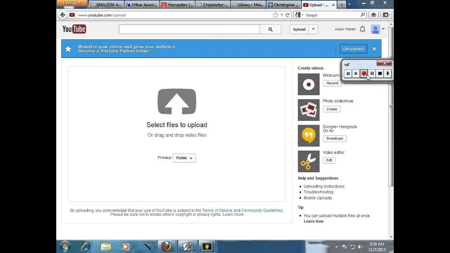The image size is (450, 253).
Task: Open the file explorer on the taskbar
Action: click(106, 247)
